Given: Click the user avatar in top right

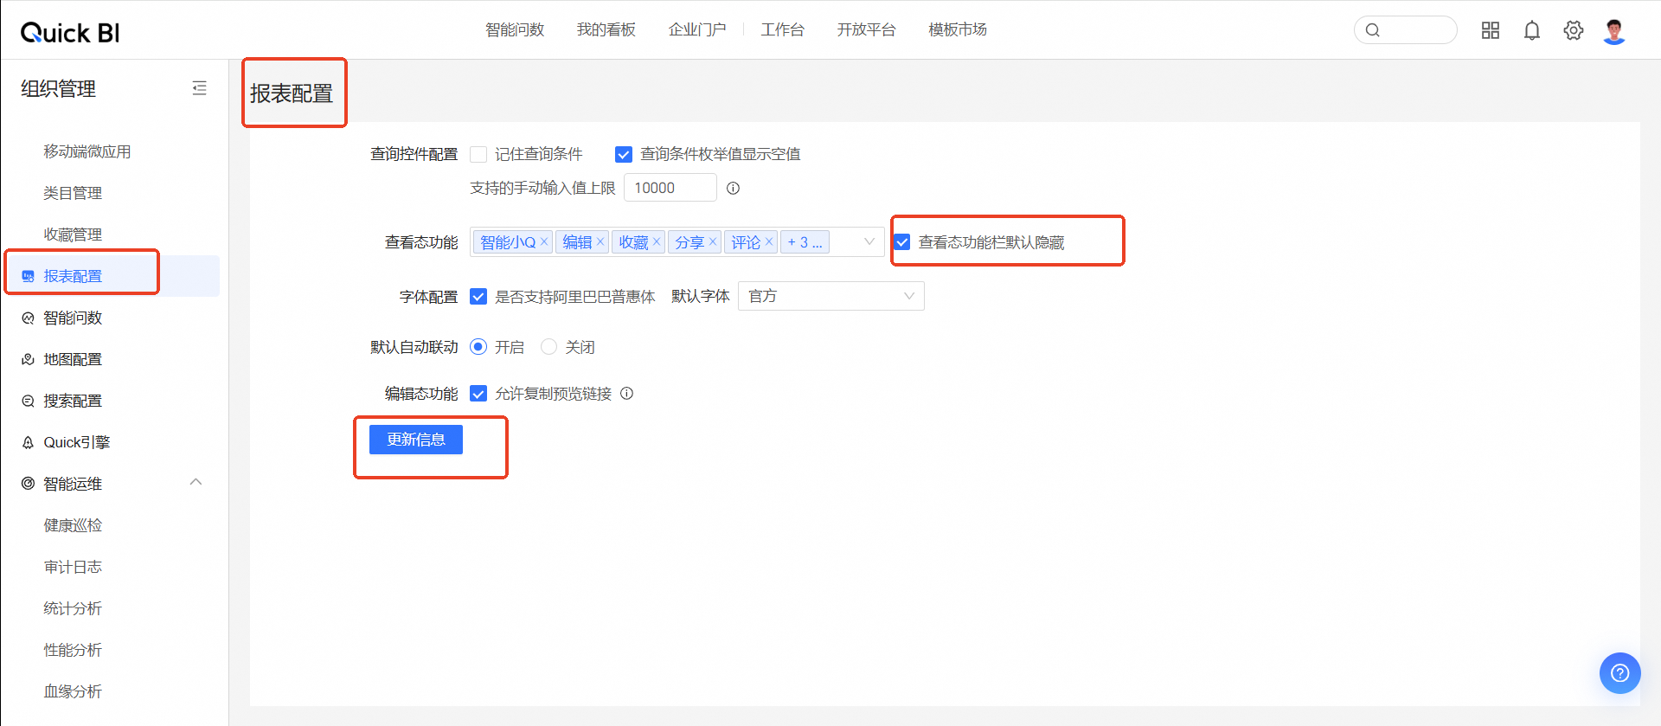Looking at the screenshot, I should pyautogui.click(x=1613, y=31).
